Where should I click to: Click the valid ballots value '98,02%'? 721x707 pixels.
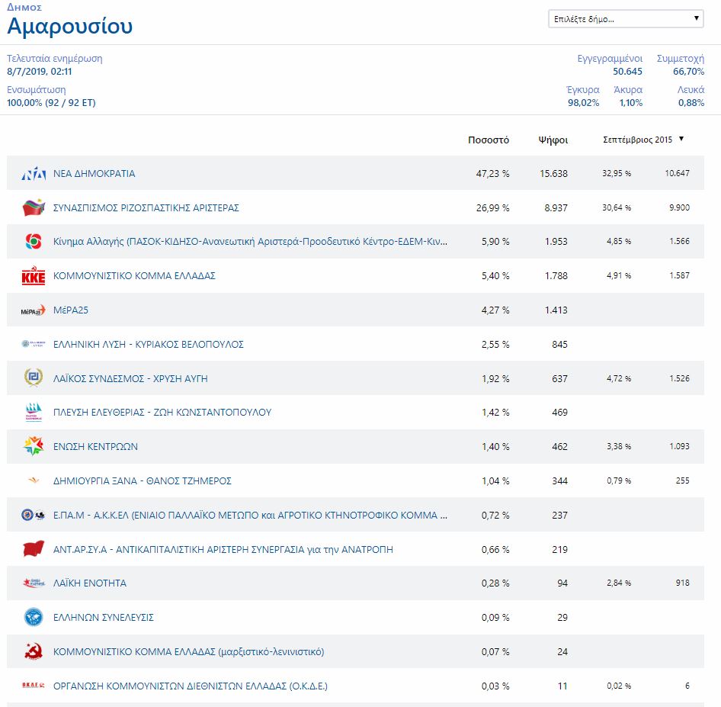[x=584, y=102]
